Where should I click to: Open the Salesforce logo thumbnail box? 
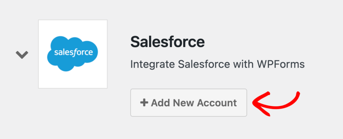click(73, 54)
